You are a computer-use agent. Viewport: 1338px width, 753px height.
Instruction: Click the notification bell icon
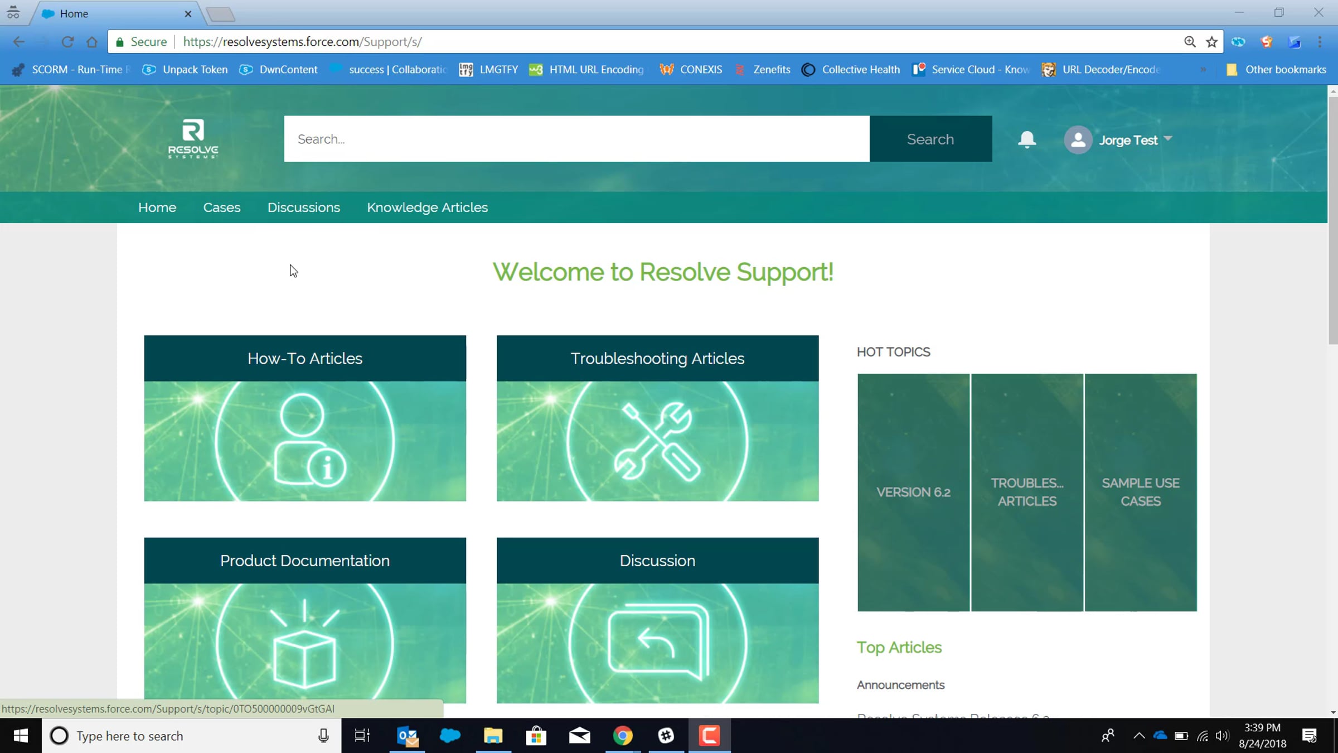coord(1026,139)
